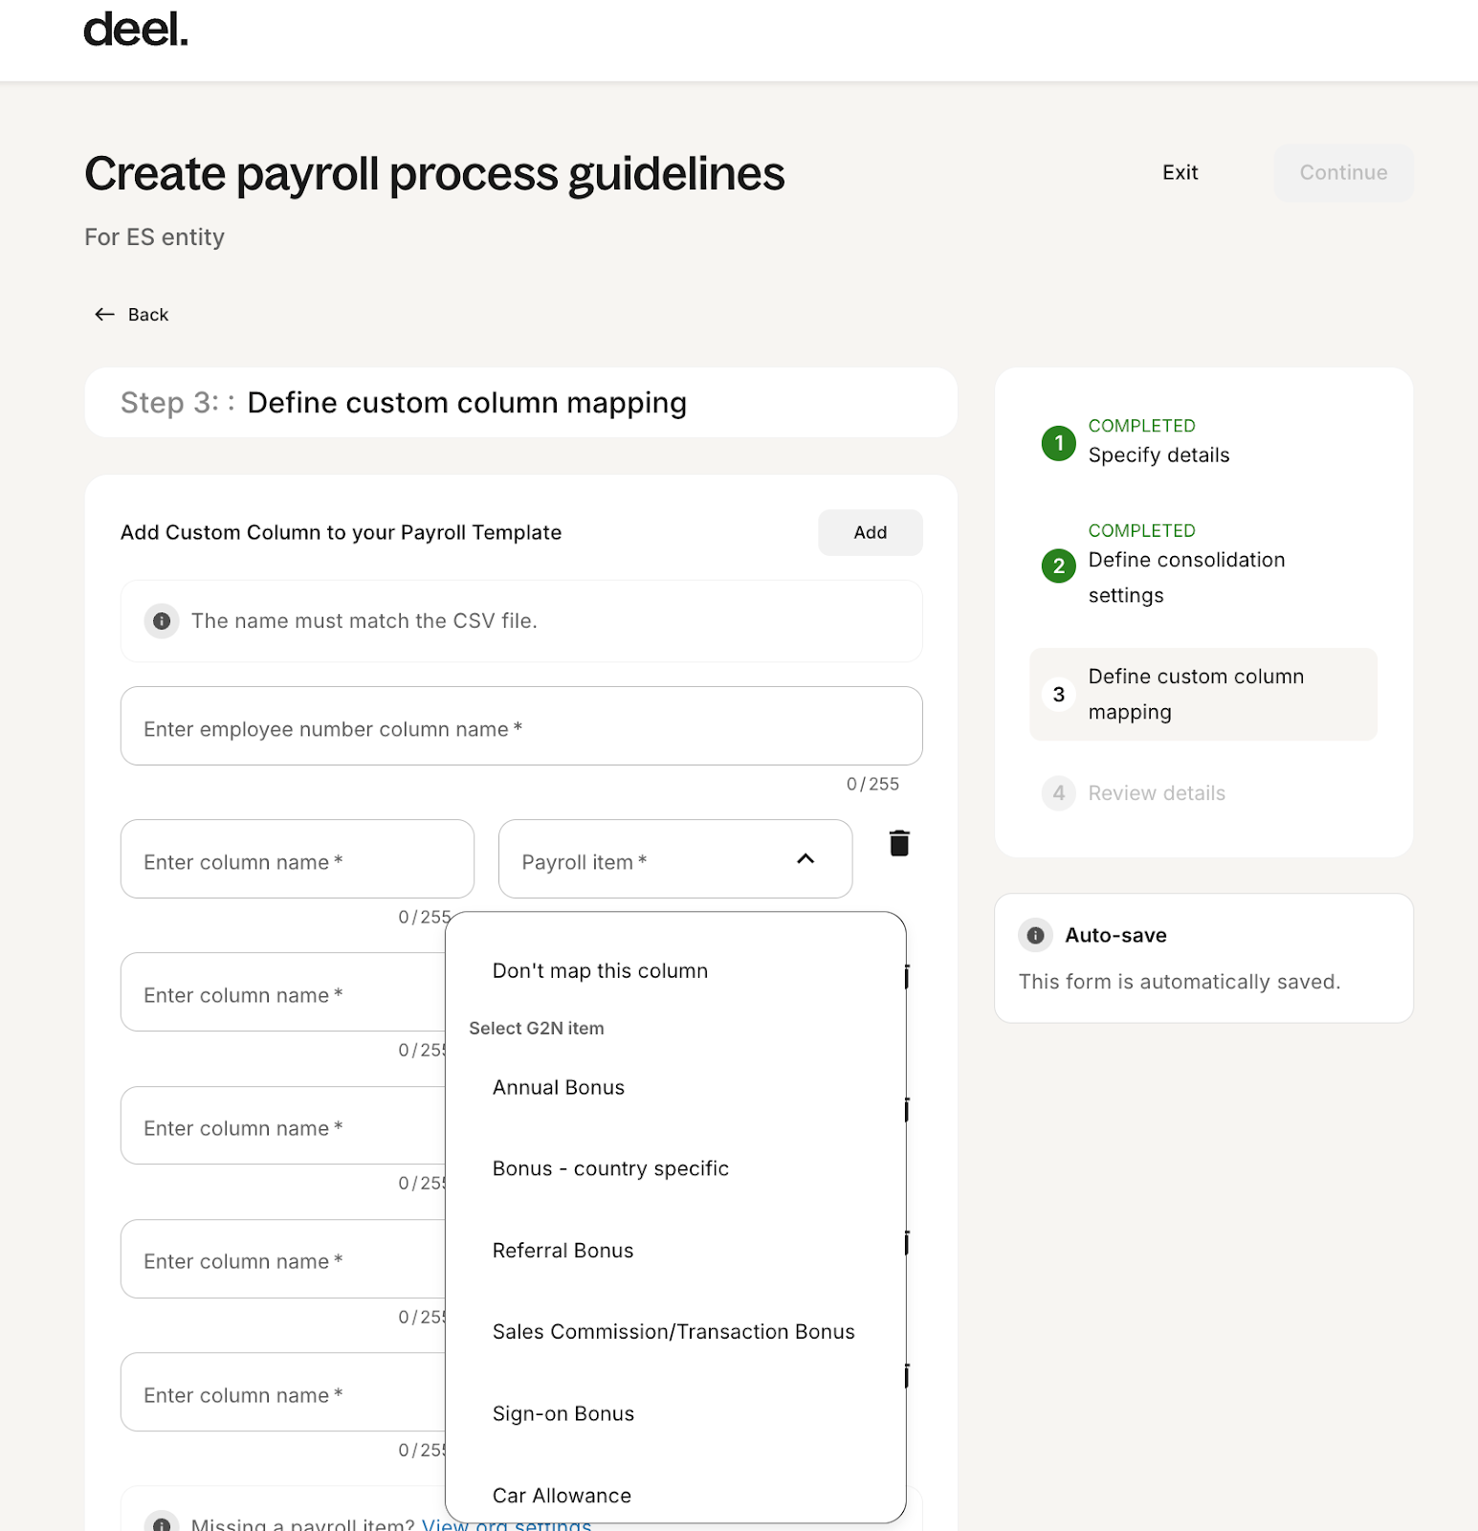Click the Auto-save info icon

point(1035,935)
